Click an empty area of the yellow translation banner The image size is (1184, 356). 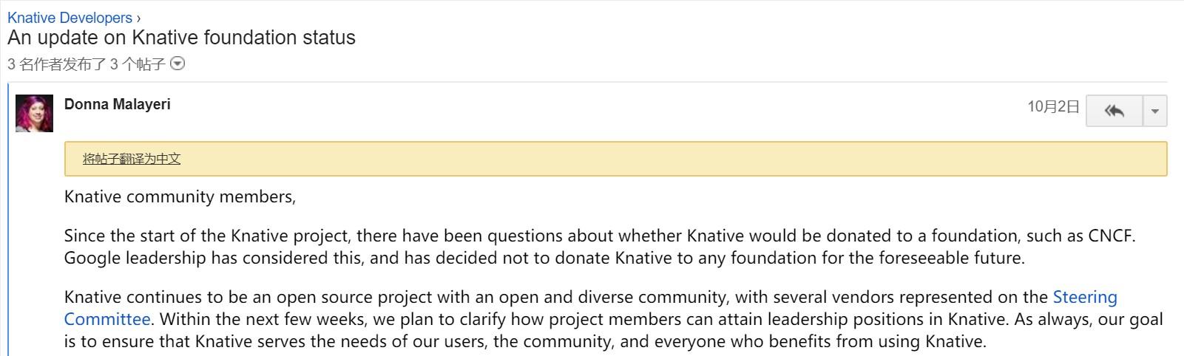click(x=666, y=159)
